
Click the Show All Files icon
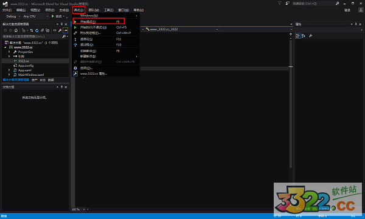[x=47, y=30]
